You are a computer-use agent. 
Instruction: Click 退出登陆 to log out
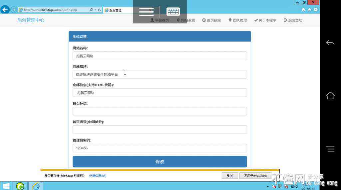pos(293,20)
